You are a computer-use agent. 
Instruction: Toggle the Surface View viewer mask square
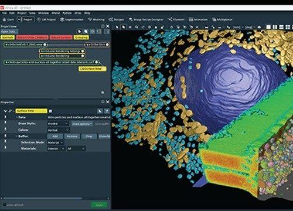pyautogui.click(x=50, y=111)
